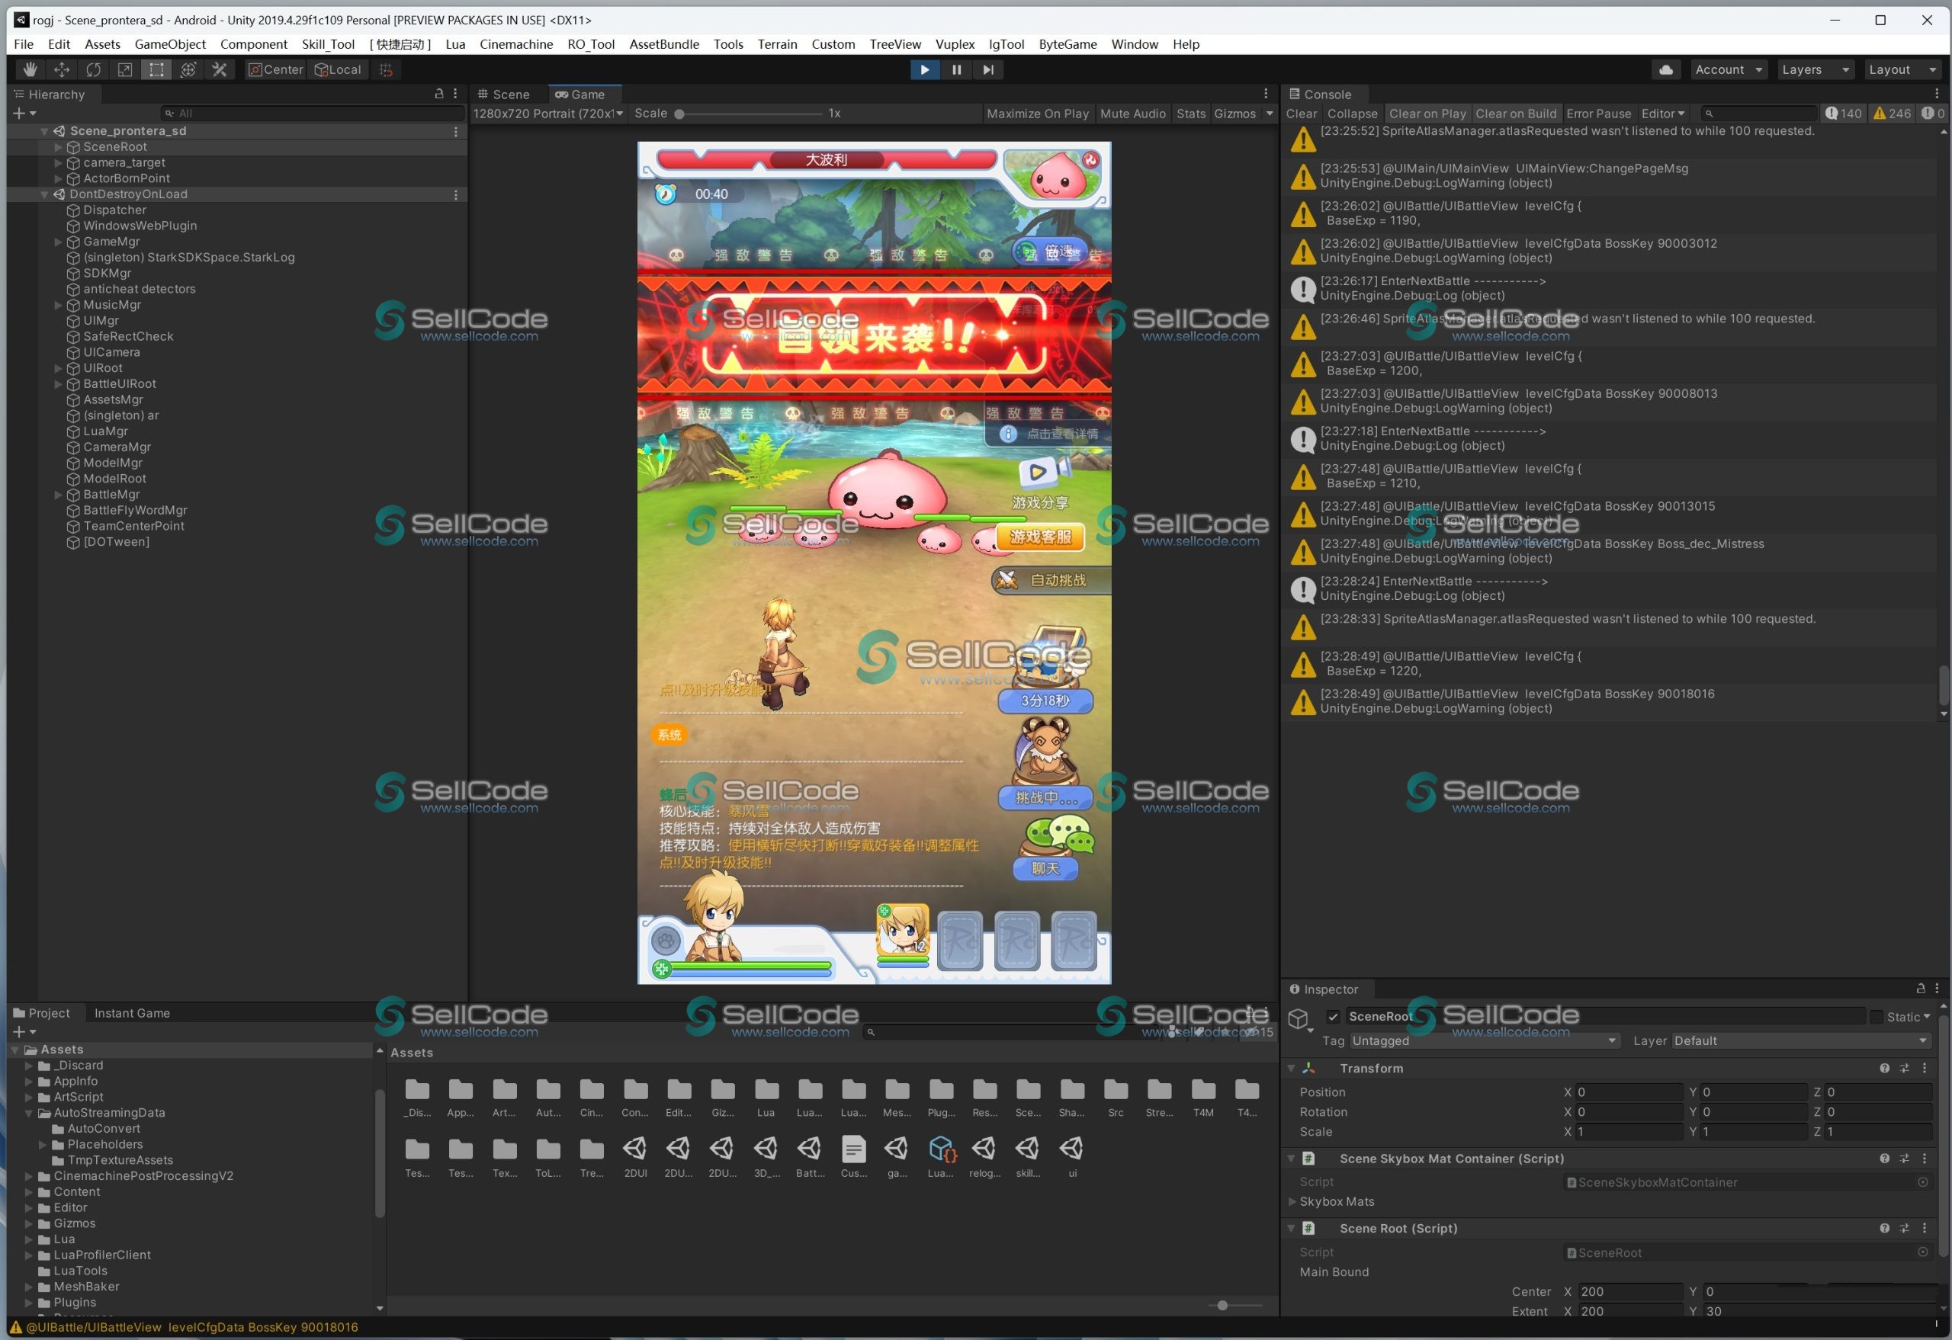The height and width of the screenshot is (1340, 1952).
Task: Switch to the Scene tab
Action: [506, 95]
